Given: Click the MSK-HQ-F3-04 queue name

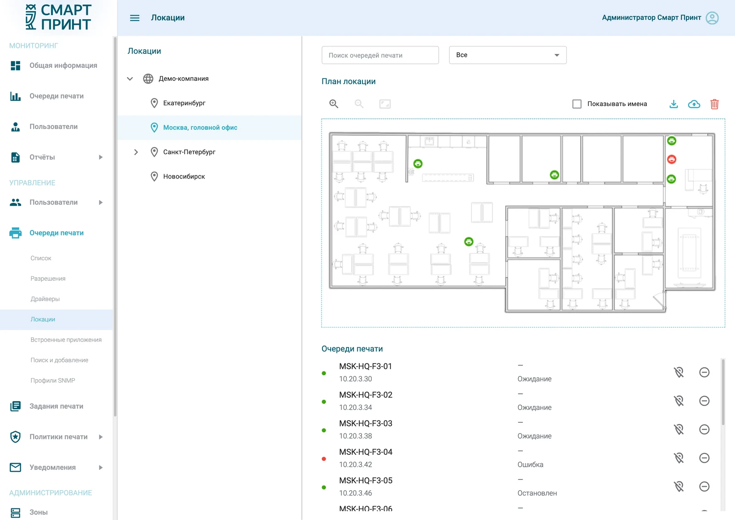Looking at the screenshot, I should (366, 452).
